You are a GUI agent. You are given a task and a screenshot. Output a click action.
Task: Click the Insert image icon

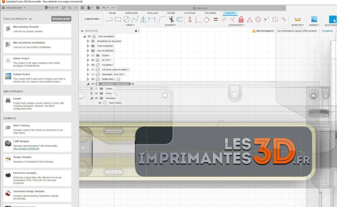coord(314,20)
